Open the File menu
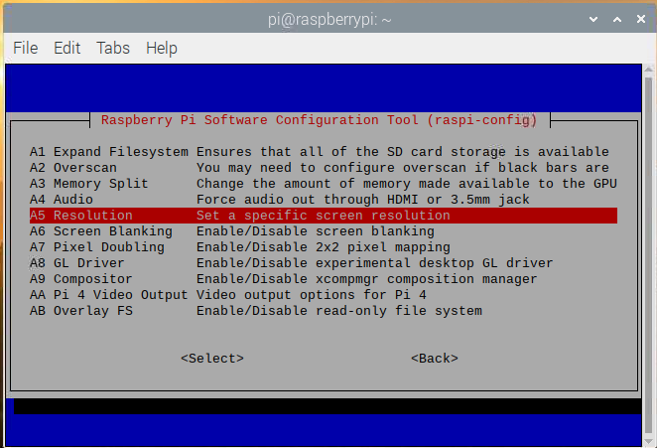This screenshot has height=448, width=657. click(x=25, y=48)
